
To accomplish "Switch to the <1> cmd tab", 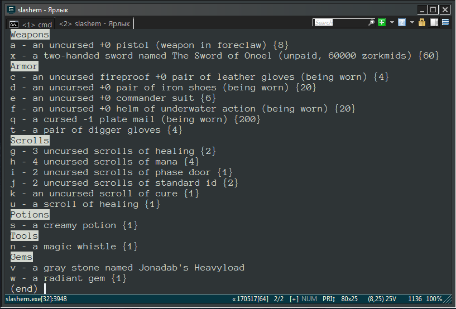I will pyautogui.click(x=31, y=24).
